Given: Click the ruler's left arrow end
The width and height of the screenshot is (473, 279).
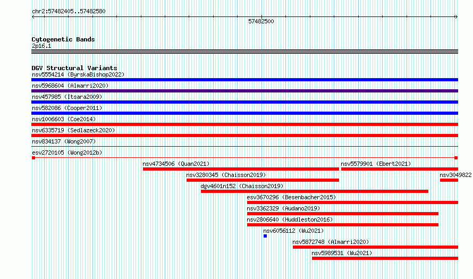Looking at the screenshot, I should pyautogui.click(x=33, y=17).
